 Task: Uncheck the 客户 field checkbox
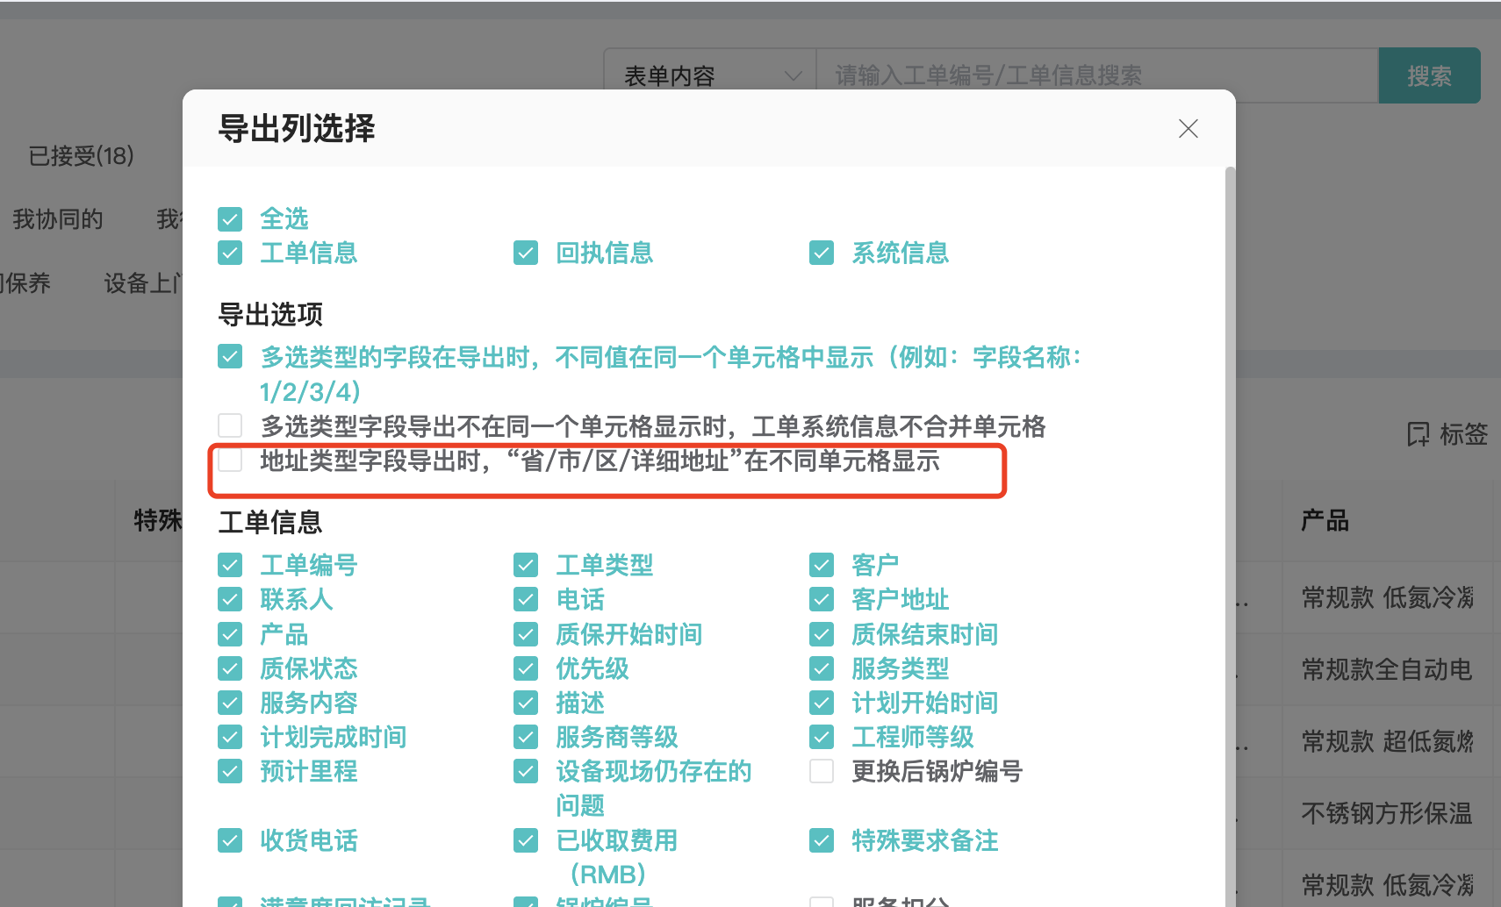point(822,565)
